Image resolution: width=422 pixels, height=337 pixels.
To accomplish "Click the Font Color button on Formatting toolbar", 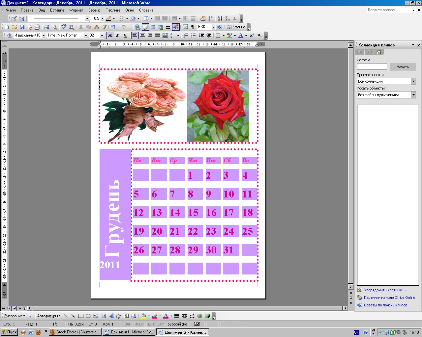I will point(241,35).
